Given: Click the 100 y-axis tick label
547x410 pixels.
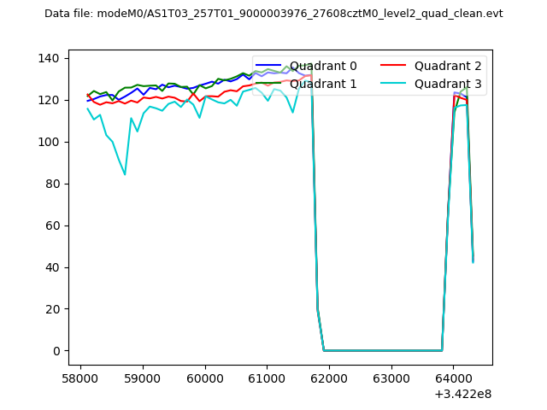Looking at the screenshot, I should pos(47,142).
